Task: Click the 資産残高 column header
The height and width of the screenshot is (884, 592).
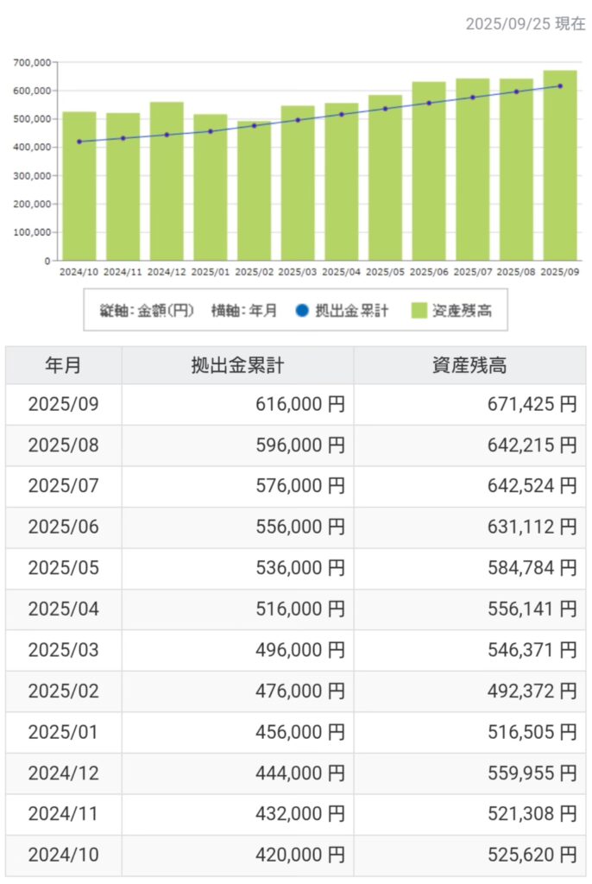Action: coord(469,365)
